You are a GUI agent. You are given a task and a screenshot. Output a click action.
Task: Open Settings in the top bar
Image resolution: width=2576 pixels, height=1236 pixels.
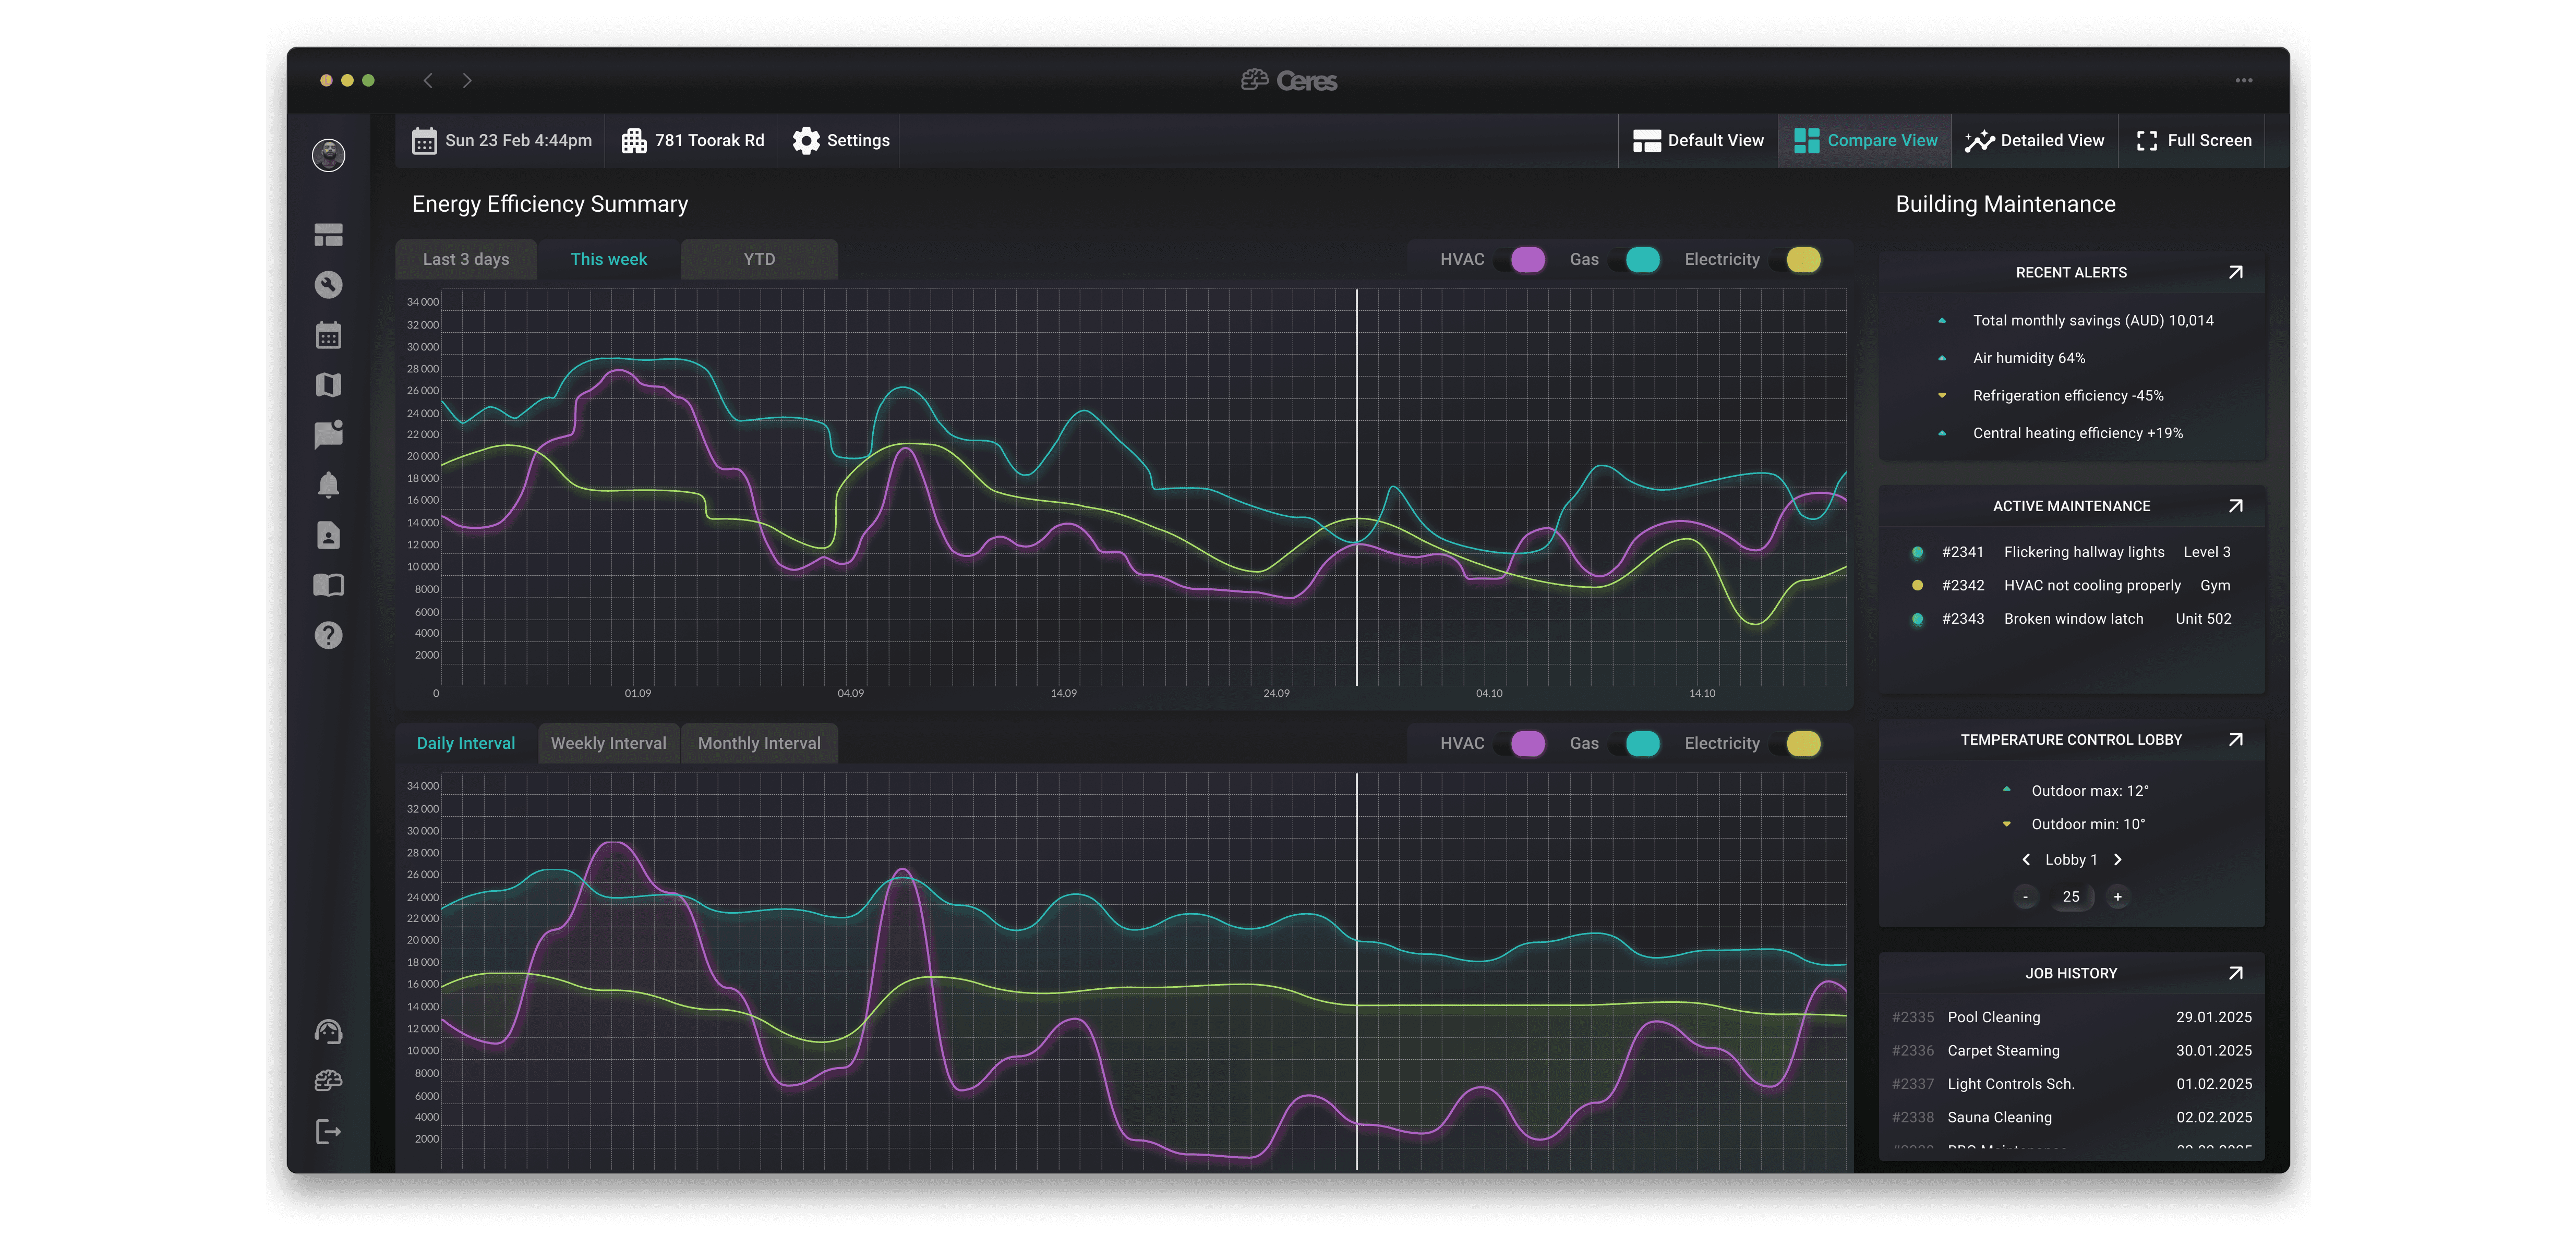tap(841, 141)
